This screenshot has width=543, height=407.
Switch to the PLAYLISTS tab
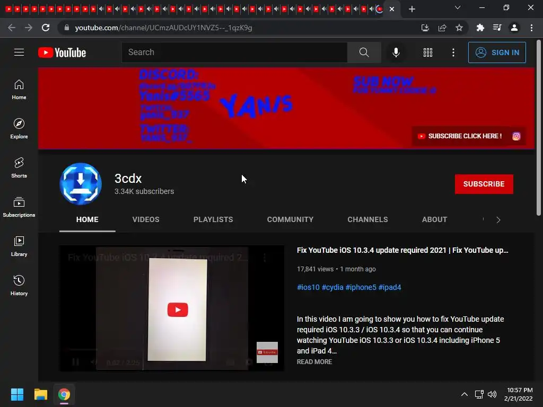213,219
